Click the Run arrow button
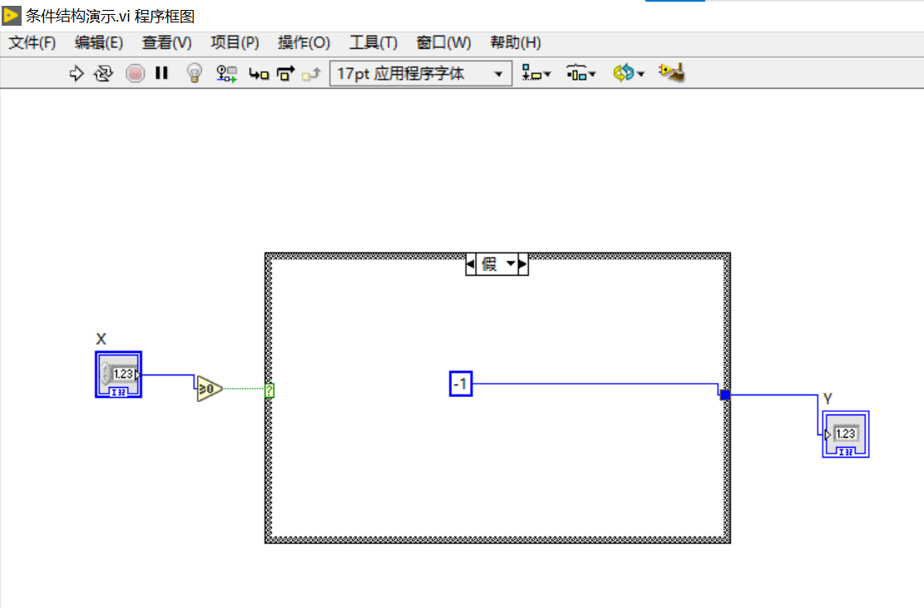Viewport: 924px width, 608px height. (x=76, y=74)
